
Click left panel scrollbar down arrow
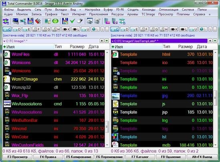click(x=107, y=145)
